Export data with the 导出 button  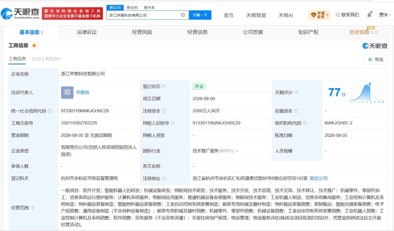376,60
